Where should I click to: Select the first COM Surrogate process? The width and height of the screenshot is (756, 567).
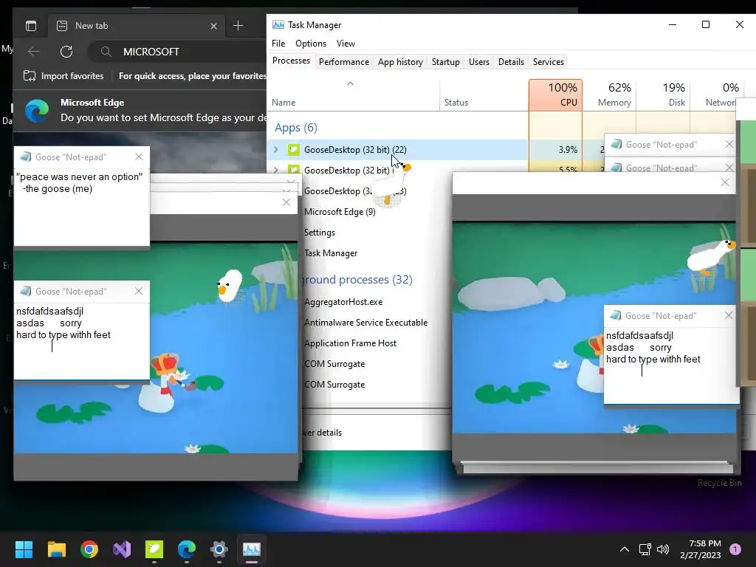point(334,364)
